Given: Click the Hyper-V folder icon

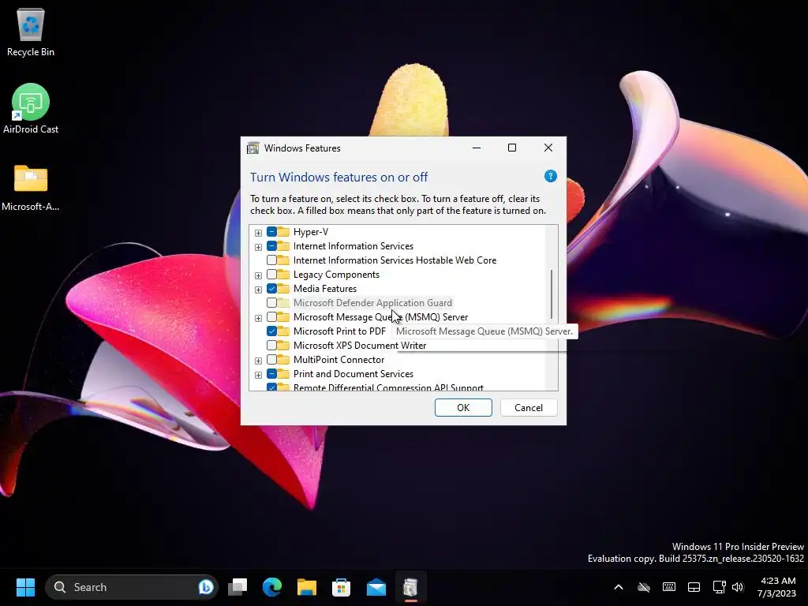Looking at the screenshot, I should pos(283,232).
